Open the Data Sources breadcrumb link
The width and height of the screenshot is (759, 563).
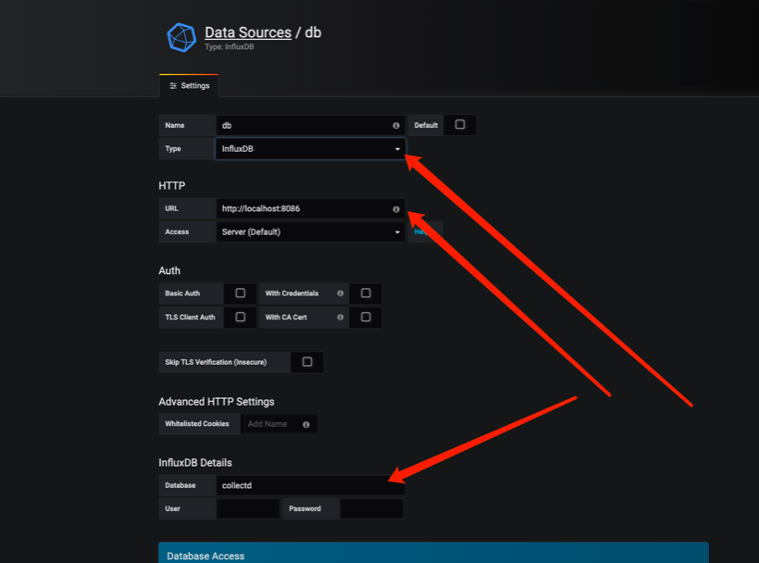(248, 32)
